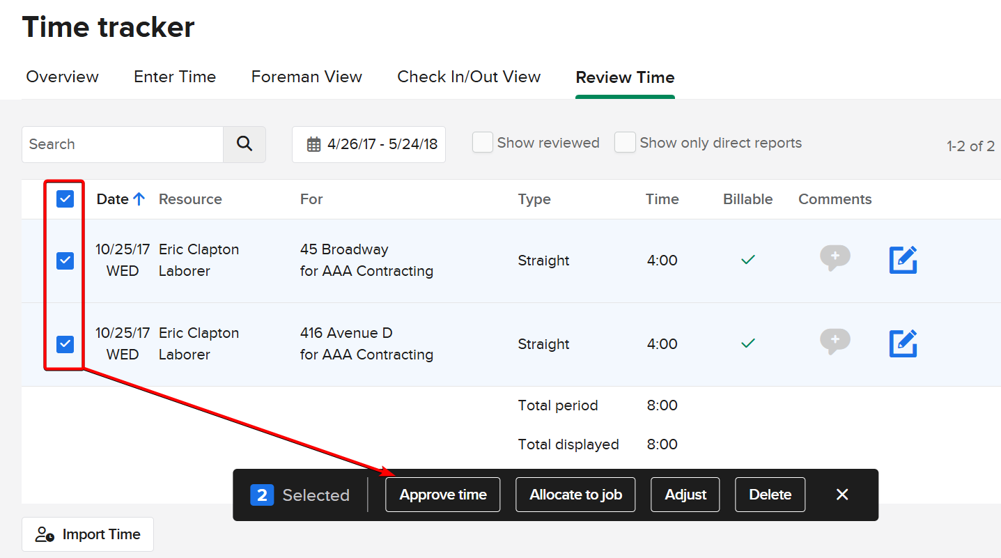
Task: Focus the Search text field
Action: click(123, 144)
